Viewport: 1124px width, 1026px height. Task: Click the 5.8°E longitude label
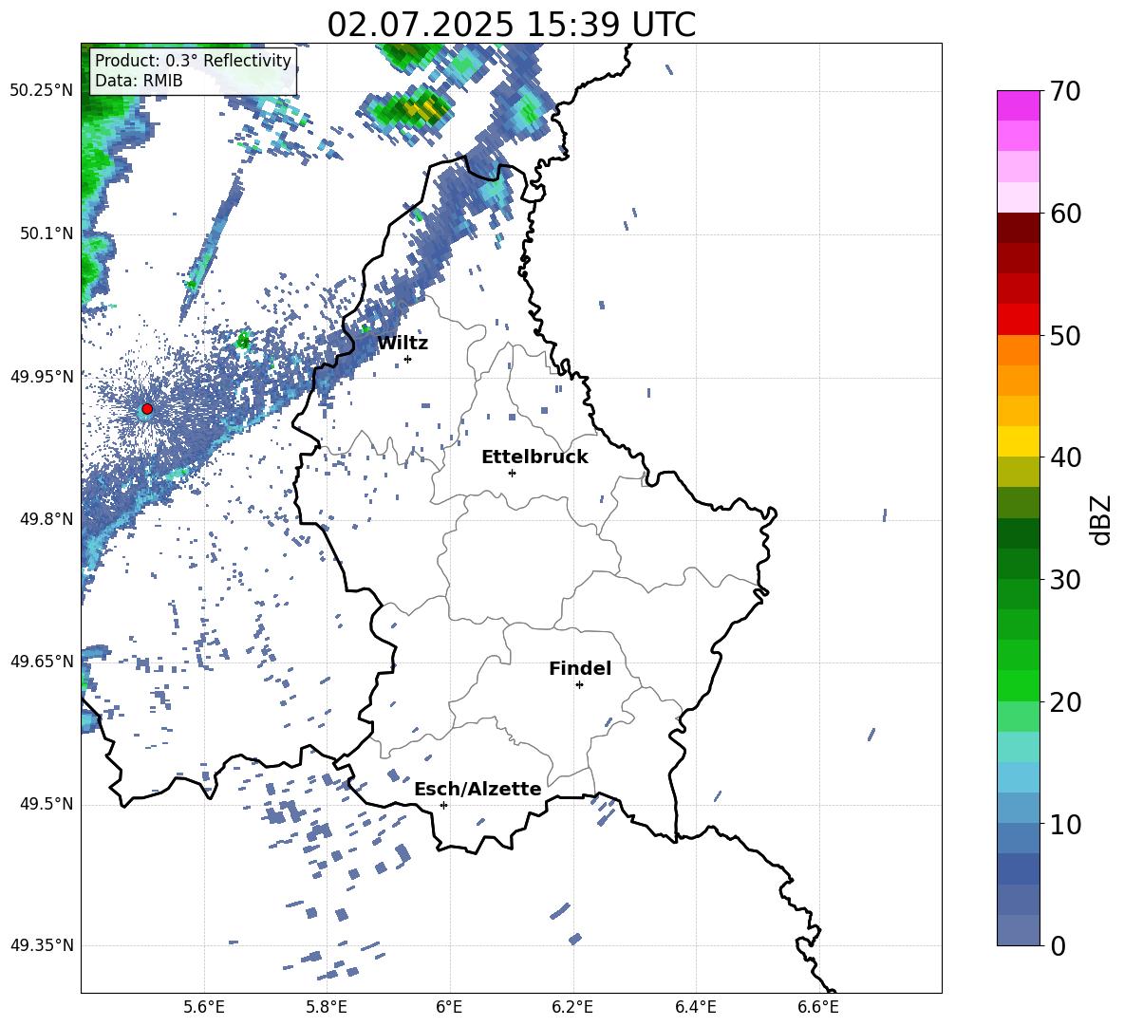click(327, 1007)
